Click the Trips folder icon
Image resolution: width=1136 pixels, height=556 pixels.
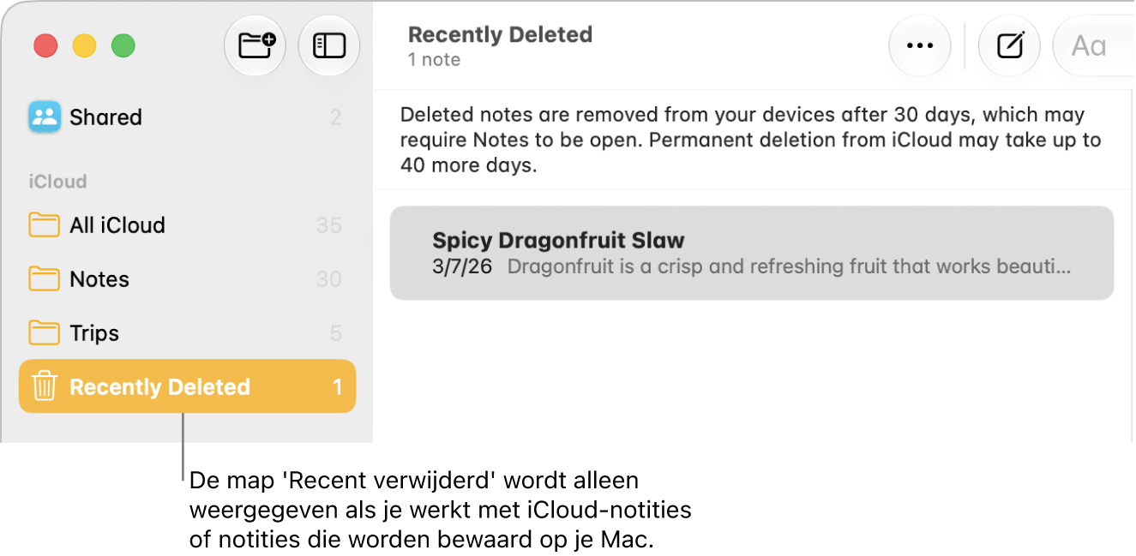44,333
